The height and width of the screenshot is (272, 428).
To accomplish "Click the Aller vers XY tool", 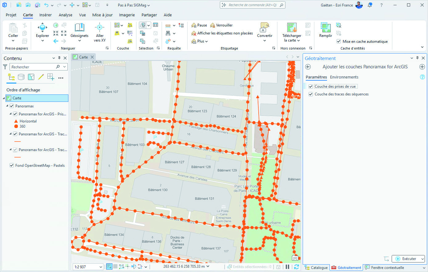I will click(x=99, y=32).
